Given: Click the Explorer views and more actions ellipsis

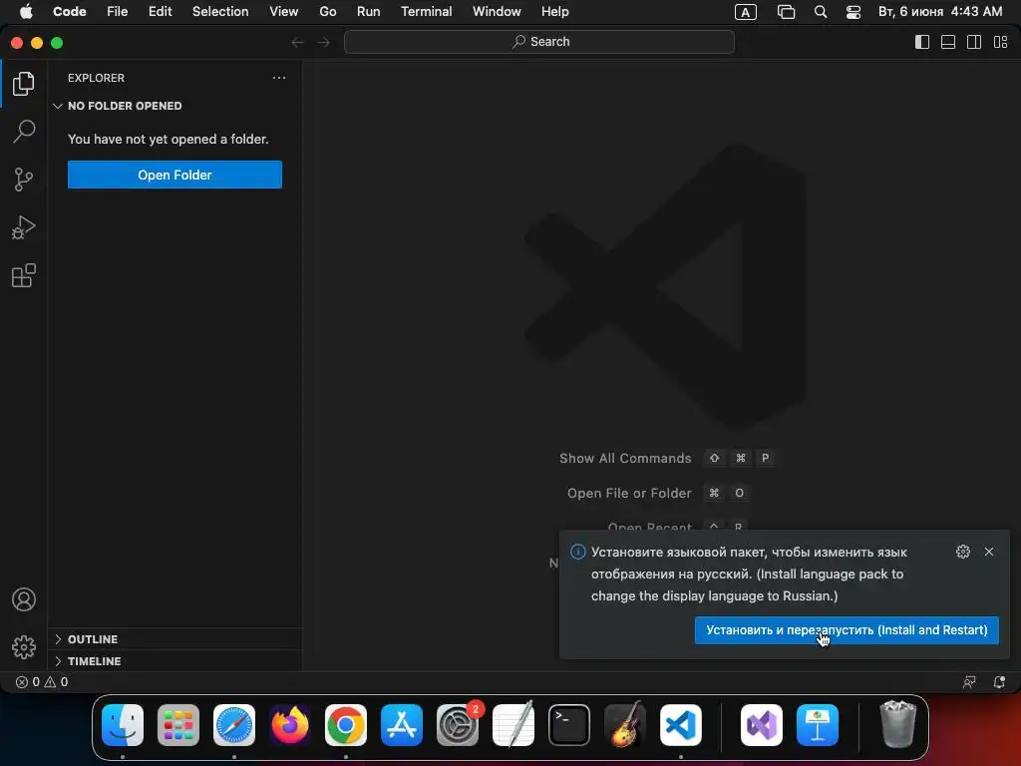Looking at the screenshot, I should coord(279,78).
